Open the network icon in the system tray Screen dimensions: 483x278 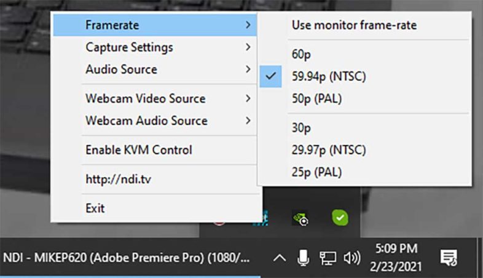click(x=328, y=258)
